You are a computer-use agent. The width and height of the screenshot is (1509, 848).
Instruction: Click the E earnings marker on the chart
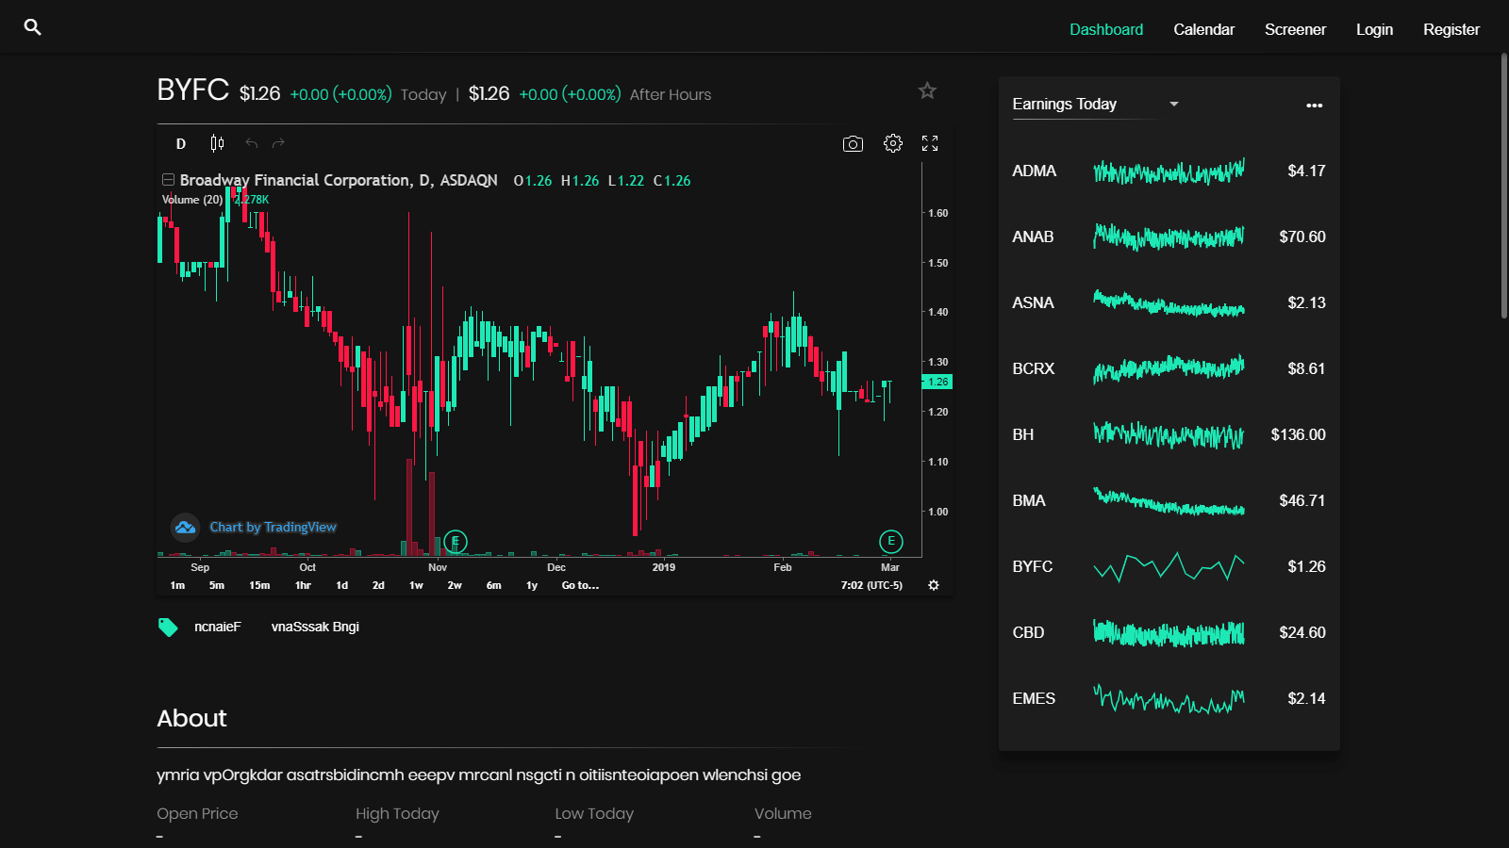(x=455, y=541)
